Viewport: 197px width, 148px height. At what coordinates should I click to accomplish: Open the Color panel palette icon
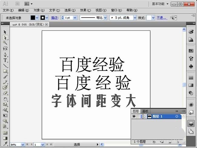(191, 32)
